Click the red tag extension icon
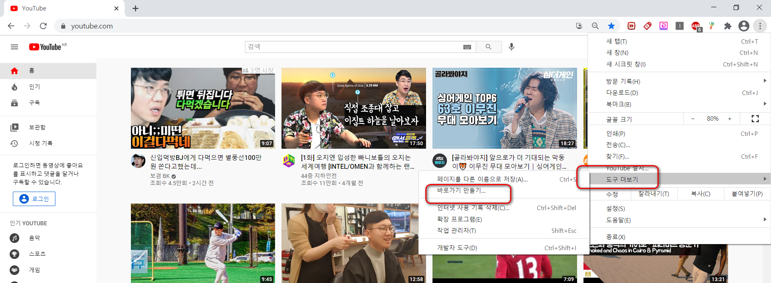This screenshot has height=283, width=771. (x=647, y=26)
